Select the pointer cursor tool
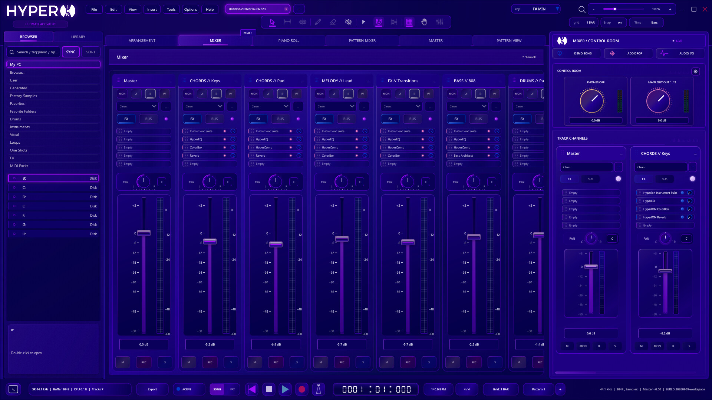The image size is (712, 400). coord(272,22)
